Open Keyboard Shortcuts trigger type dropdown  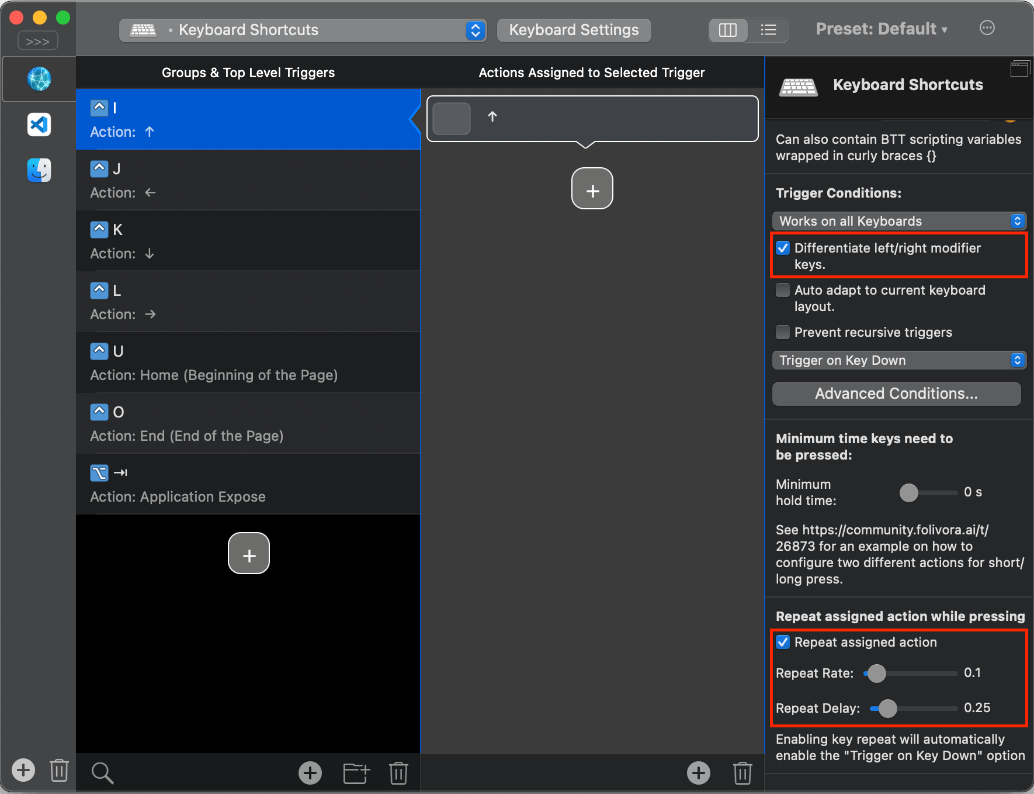(303, 30)
